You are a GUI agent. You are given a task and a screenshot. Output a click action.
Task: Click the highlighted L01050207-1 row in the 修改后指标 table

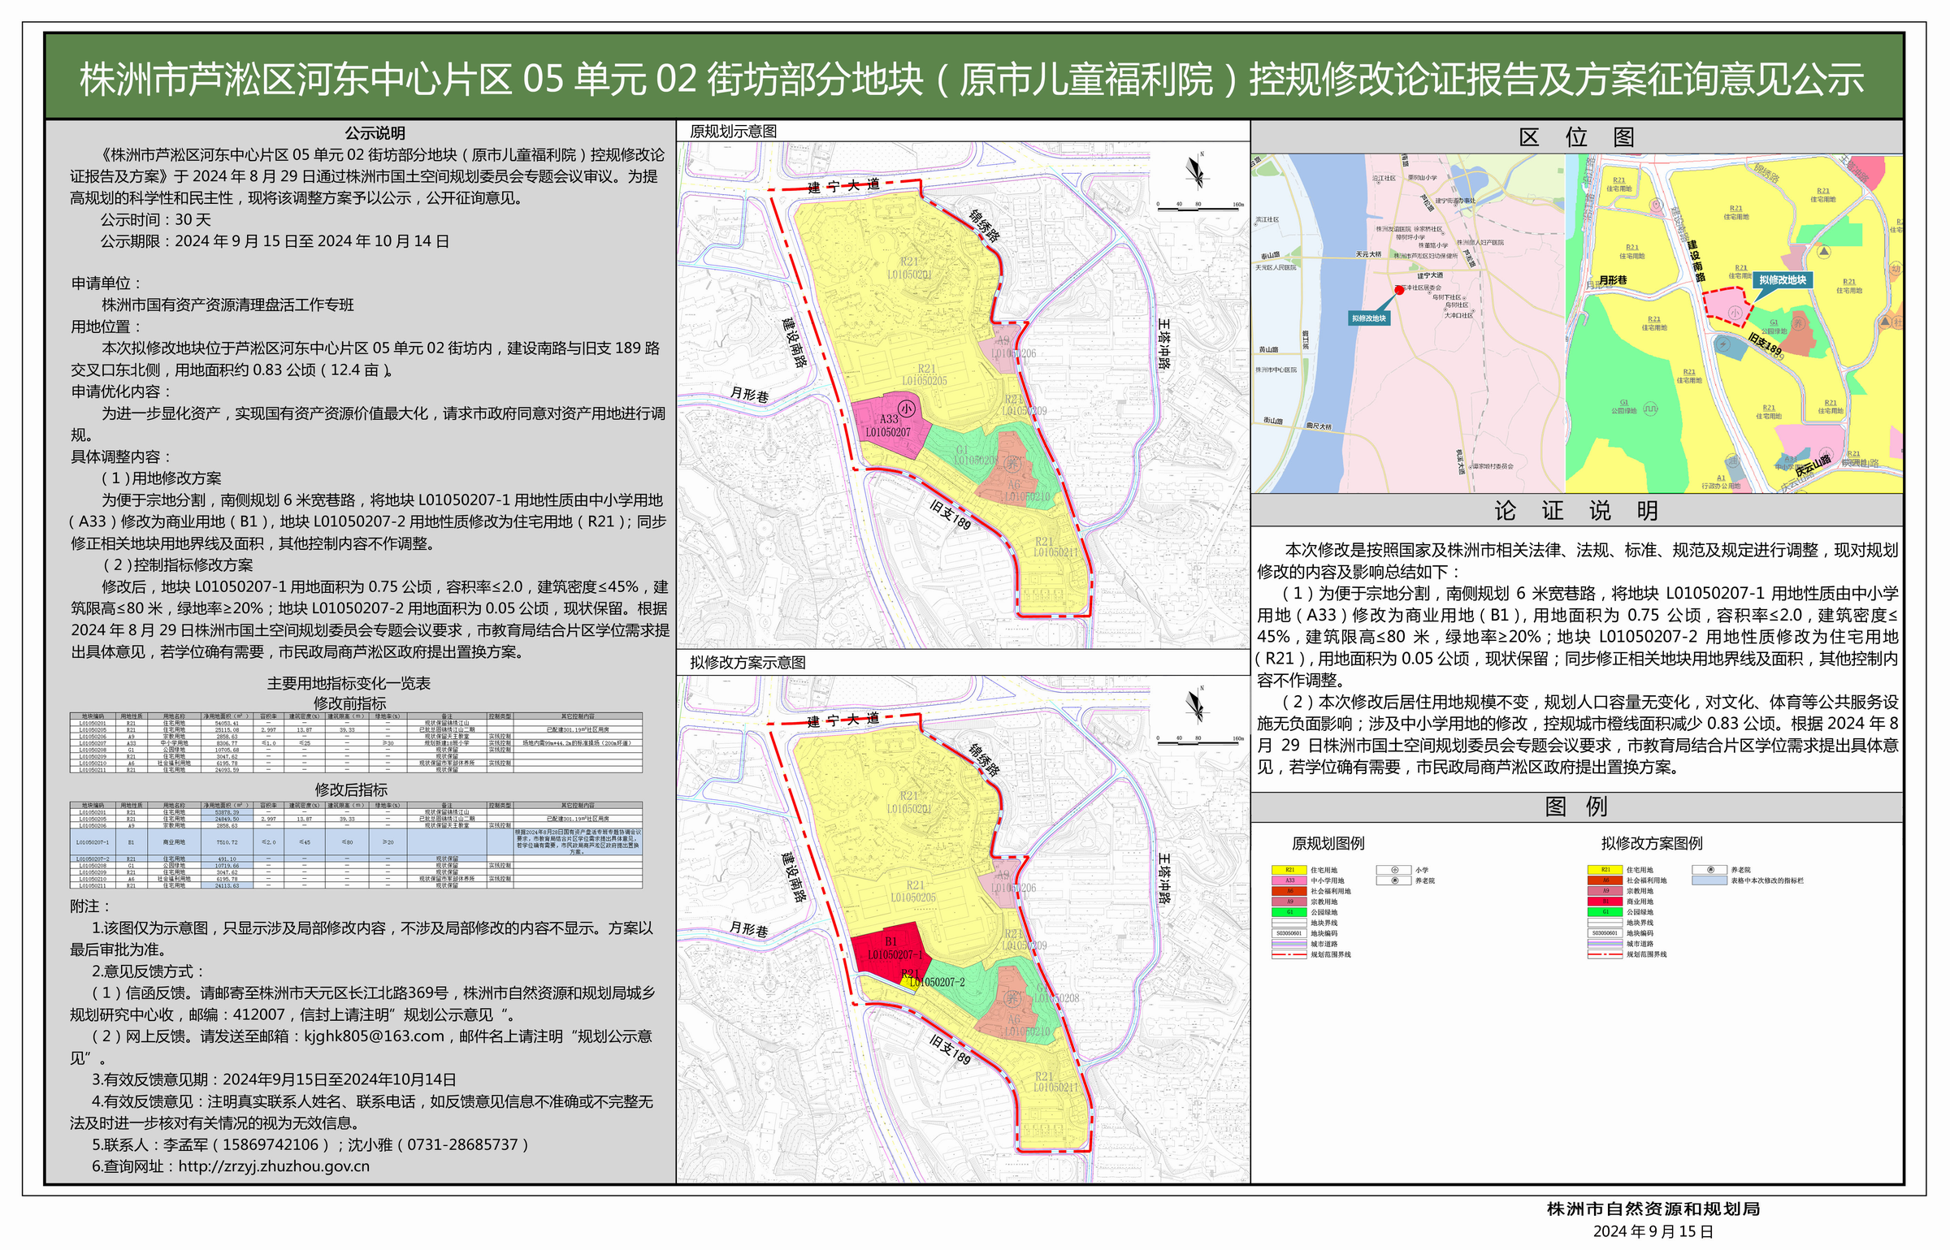coord(356,842)
